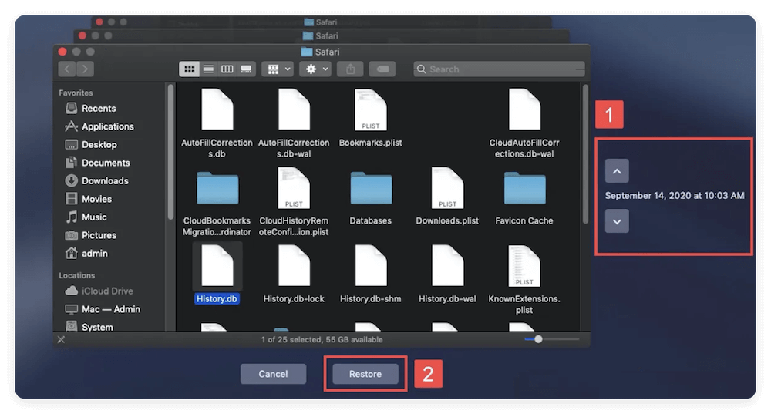Jump to earlier backup with up arrow

point(617,170)
